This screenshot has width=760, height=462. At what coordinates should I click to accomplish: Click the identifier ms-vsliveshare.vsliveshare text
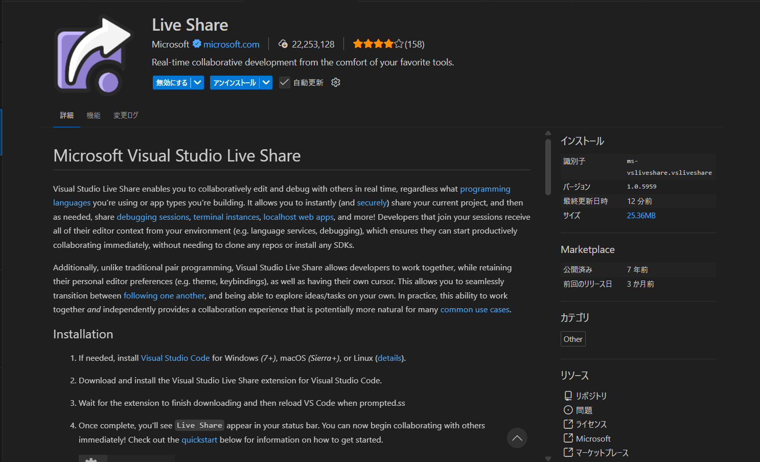click(670, 167)
